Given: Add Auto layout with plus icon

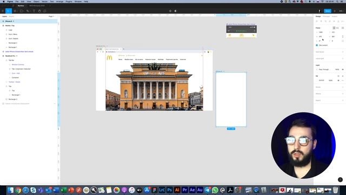Looking at the screenshot, I should tap(343, 52).
